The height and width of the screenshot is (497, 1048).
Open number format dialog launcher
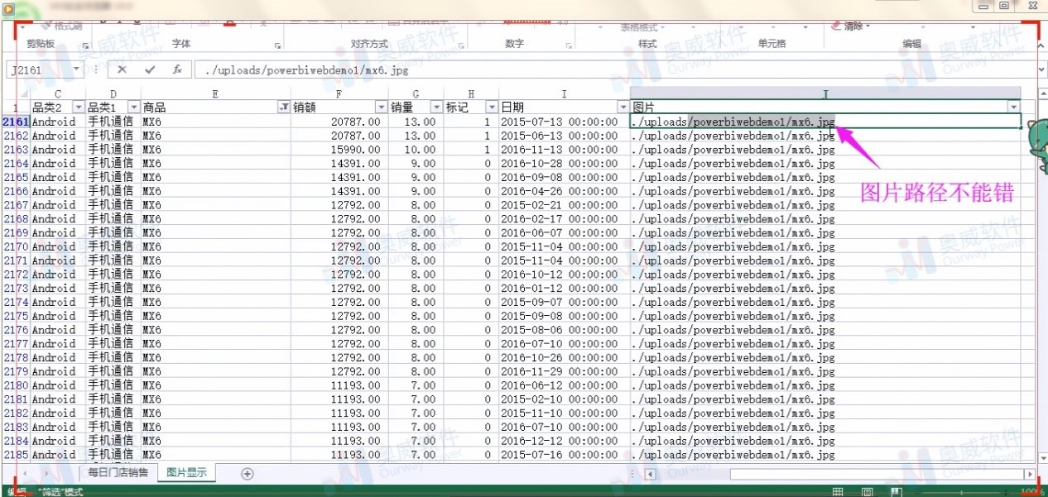coord(569,45)
